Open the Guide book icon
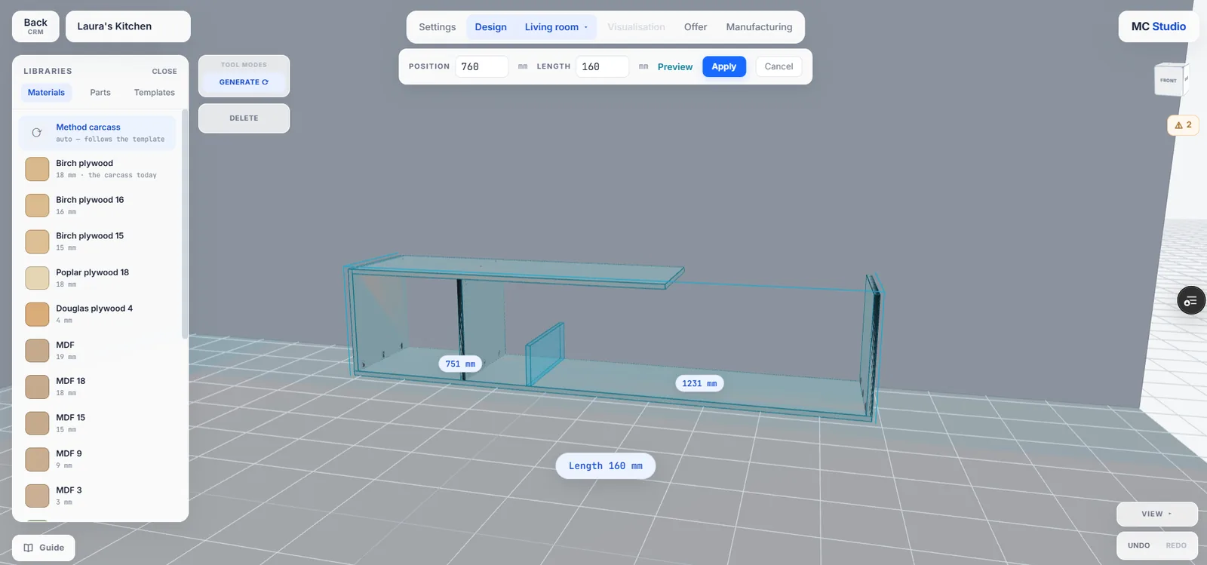The width and height of the screenshot is (1207, 565). (29, 548)
